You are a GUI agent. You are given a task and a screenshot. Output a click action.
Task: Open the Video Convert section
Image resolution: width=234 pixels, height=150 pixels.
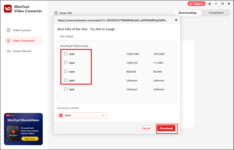[x=23, y=30]
